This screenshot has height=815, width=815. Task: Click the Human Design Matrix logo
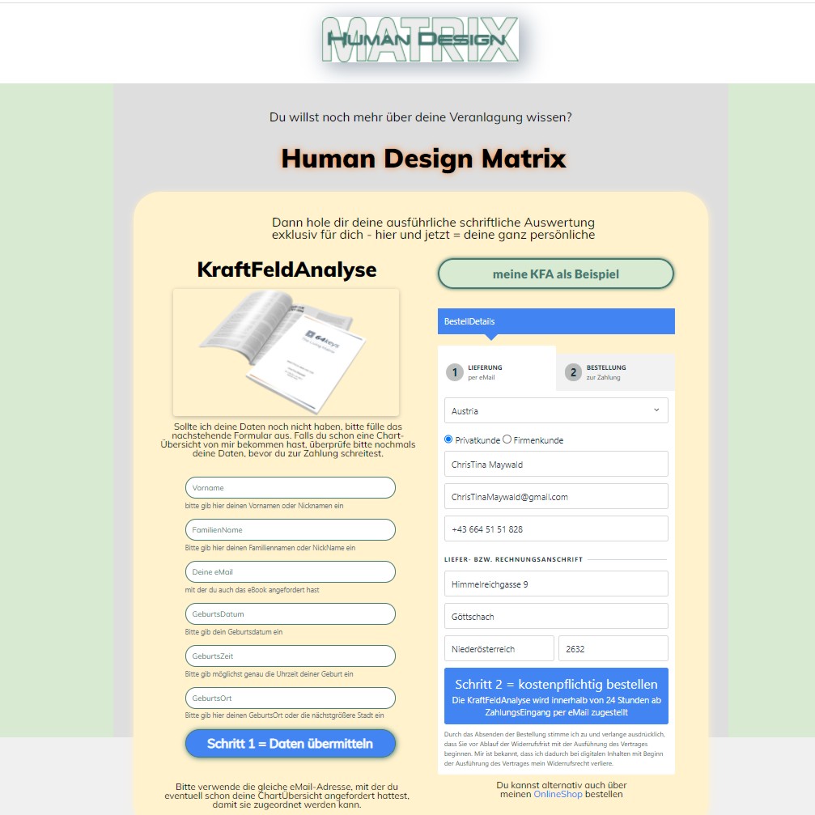coord(420,40)
